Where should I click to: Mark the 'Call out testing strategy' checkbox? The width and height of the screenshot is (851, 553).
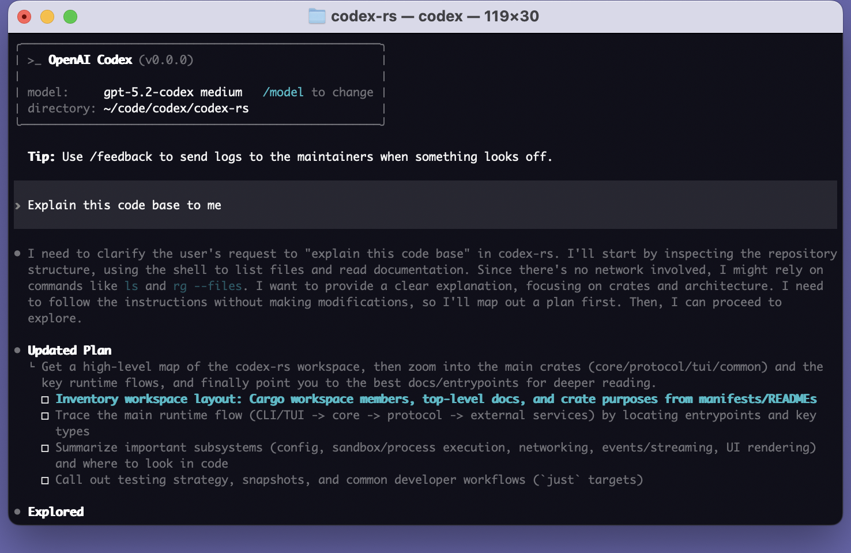pos(45,480)
